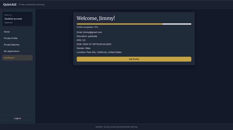Click the Location Palo Alto line
The width and height of the screenshot is (233, 130).
[99, 52]
